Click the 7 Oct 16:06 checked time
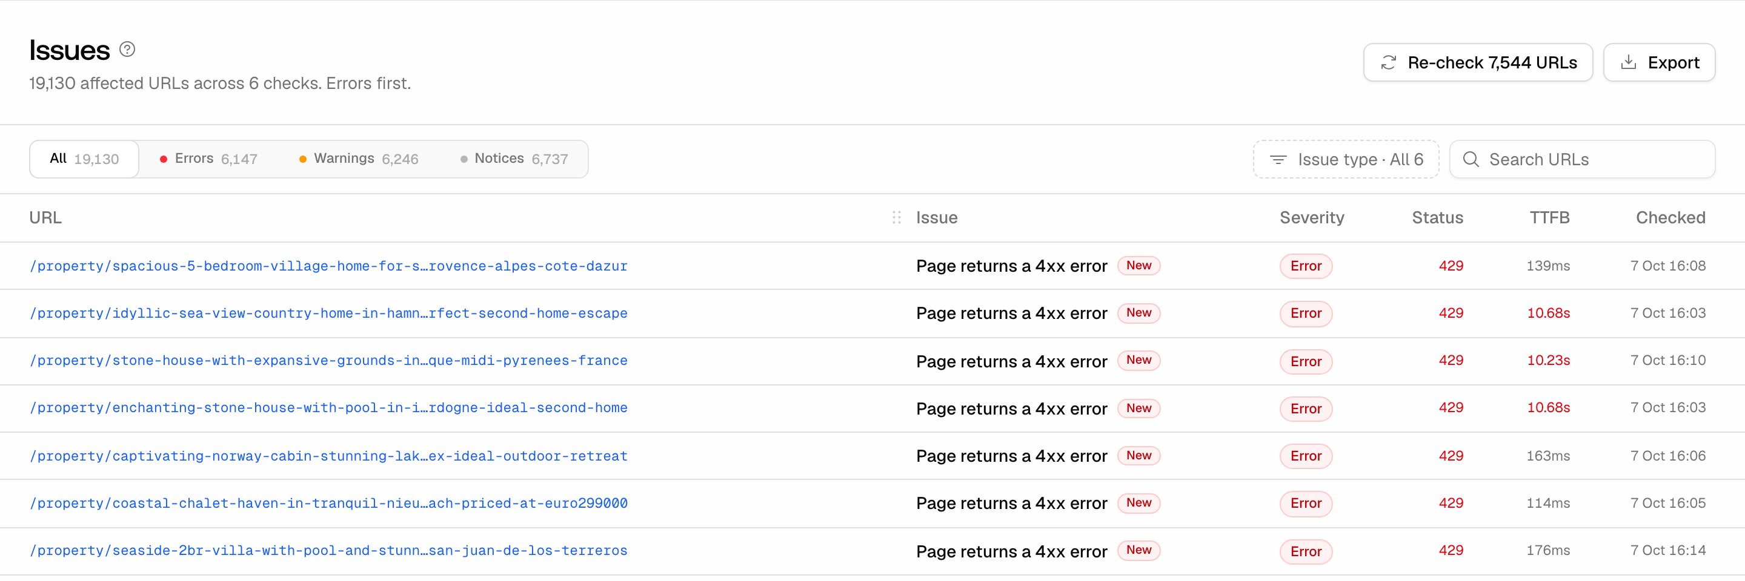Screen dimensions: 1745x581 pos(1668,456)
